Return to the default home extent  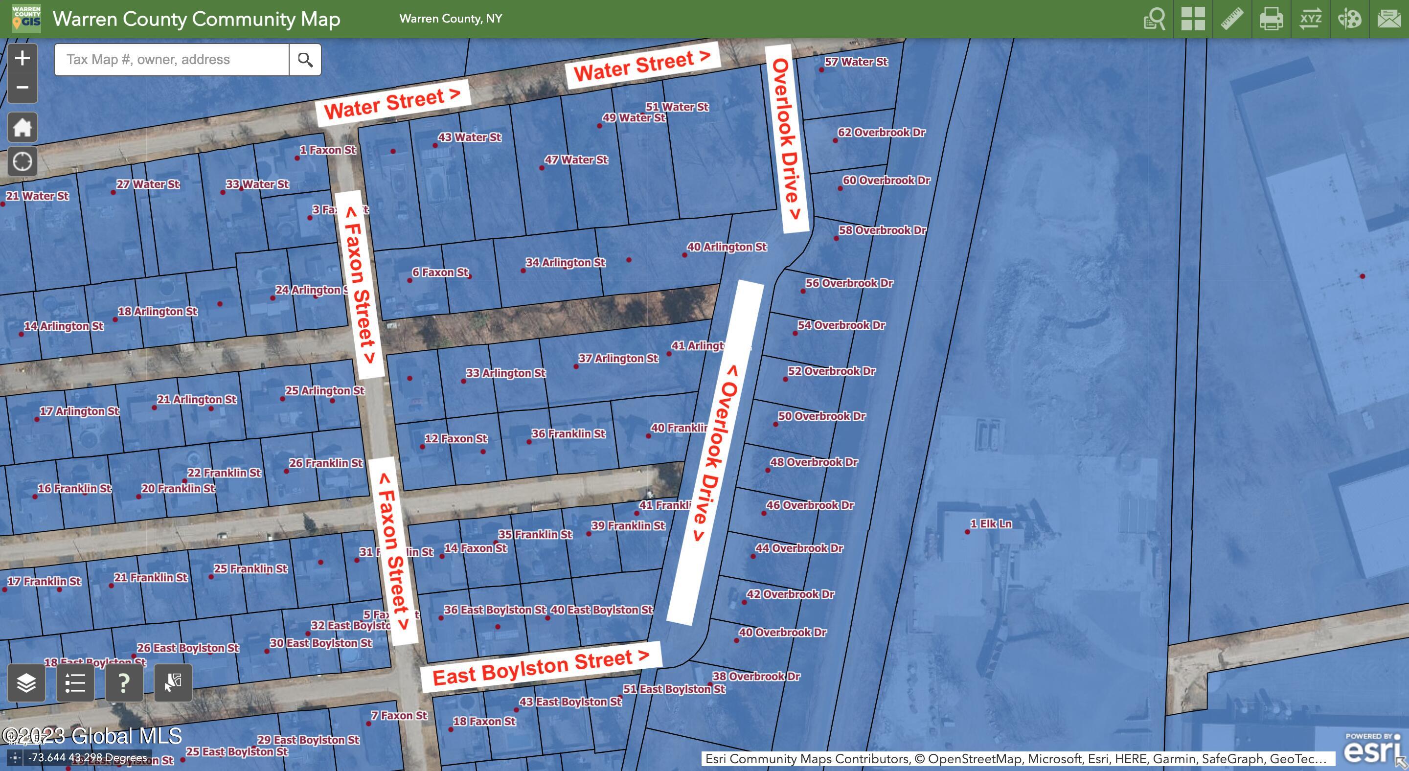tap(23, 127)
